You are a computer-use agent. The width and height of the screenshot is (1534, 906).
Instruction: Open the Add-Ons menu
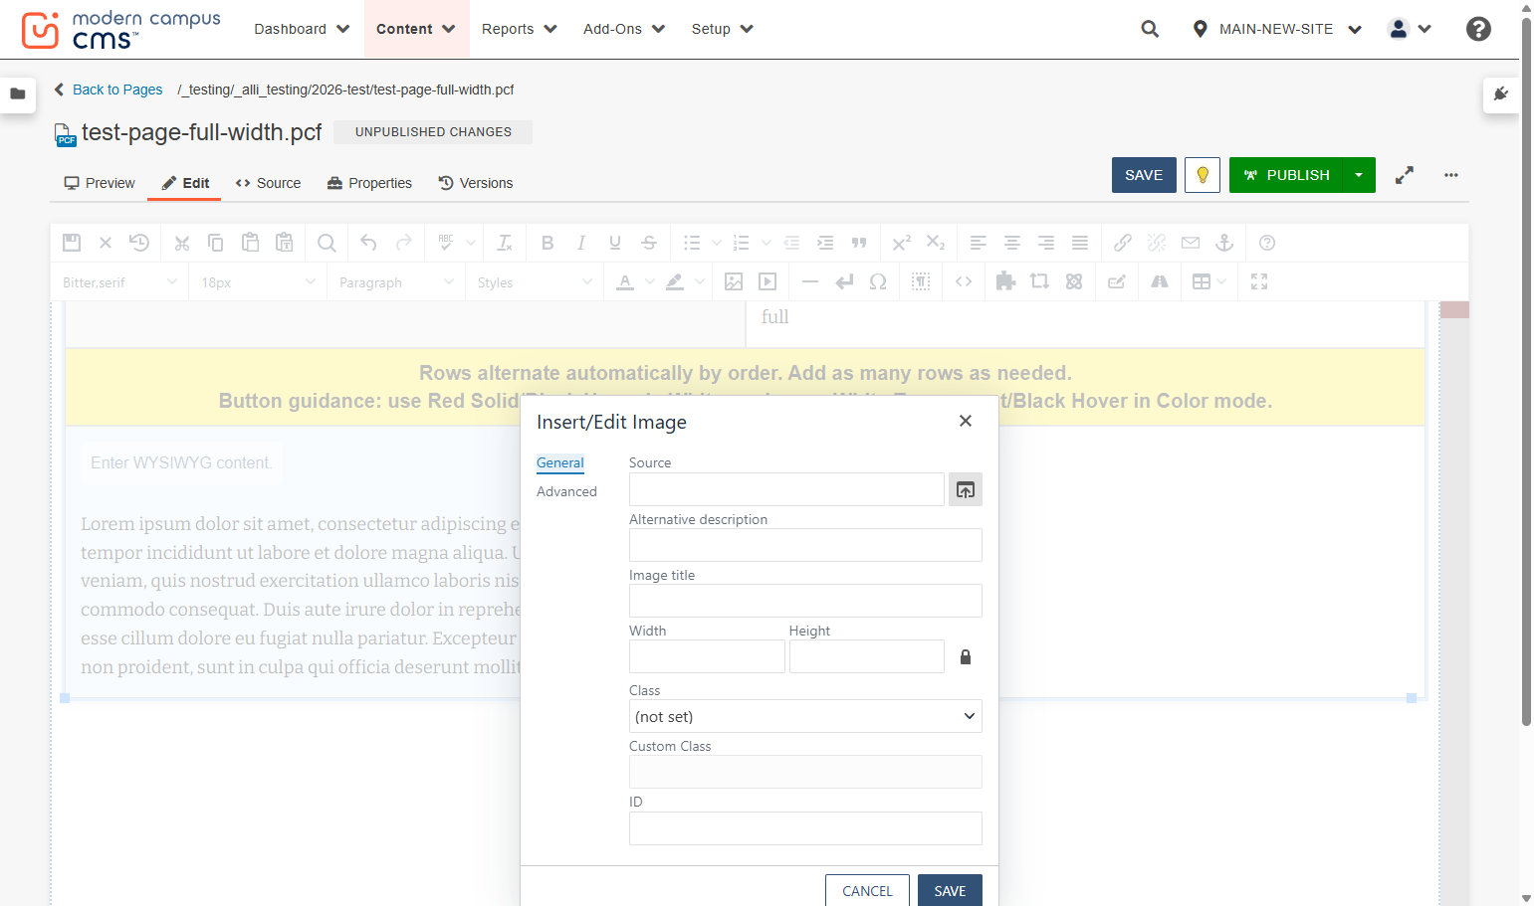coord(623,29)
